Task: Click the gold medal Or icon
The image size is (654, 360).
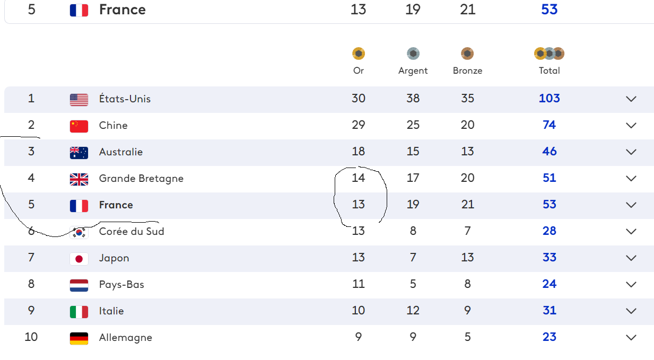Action: [x=359, y=54]
